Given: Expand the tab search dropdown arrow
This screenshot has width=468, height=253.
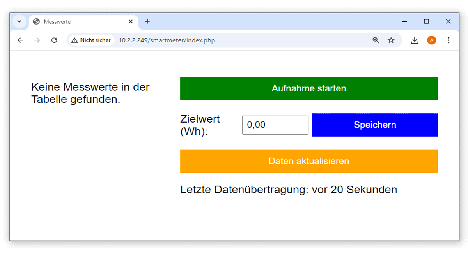Looking at the screenshot, I should [19, 21].
